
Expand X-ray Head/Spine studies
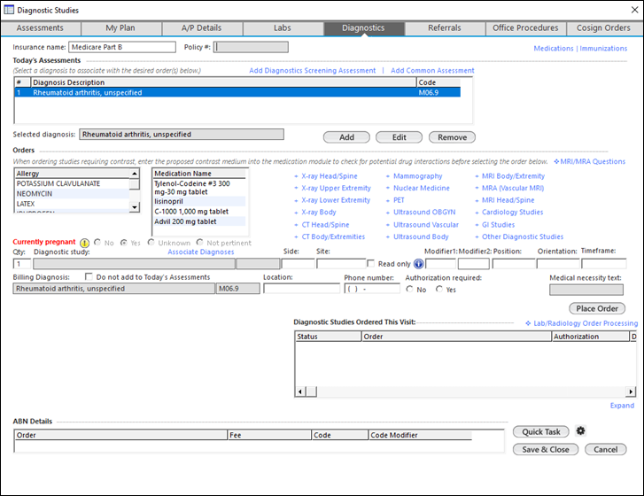click(x=329, y=176)
